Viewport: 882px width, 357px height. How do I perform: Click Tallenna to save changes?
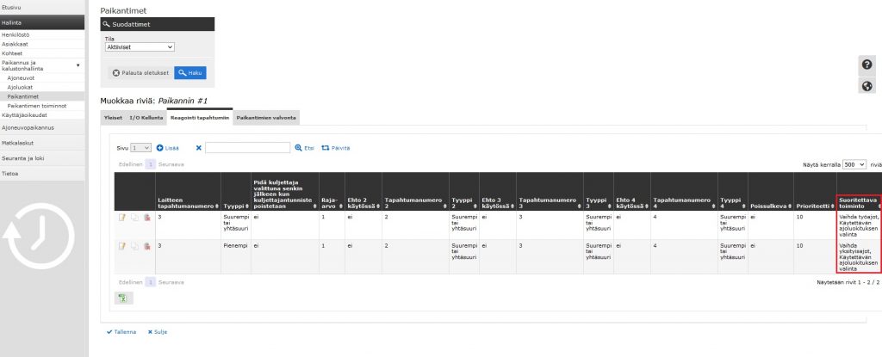(121, 331)
